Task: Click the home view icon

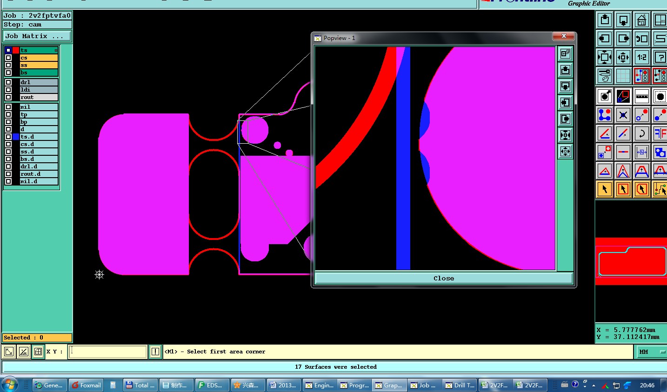Action: [642, 20]
